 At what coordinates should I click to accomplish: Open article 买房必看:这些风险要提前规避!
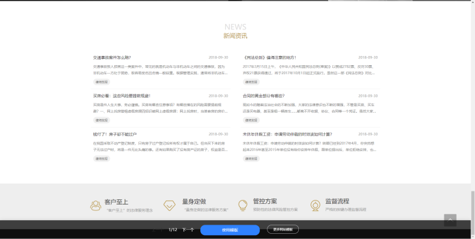[121, 96]
